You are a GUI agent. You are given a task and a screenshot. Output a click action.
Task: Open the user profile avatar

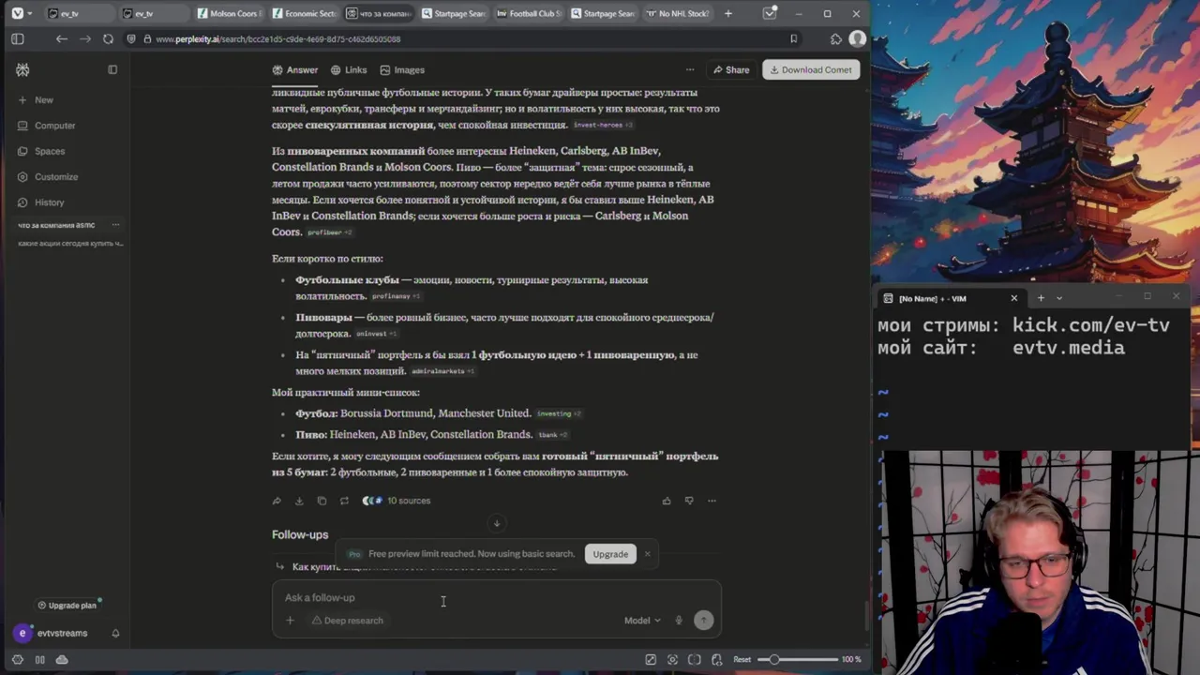857,38
